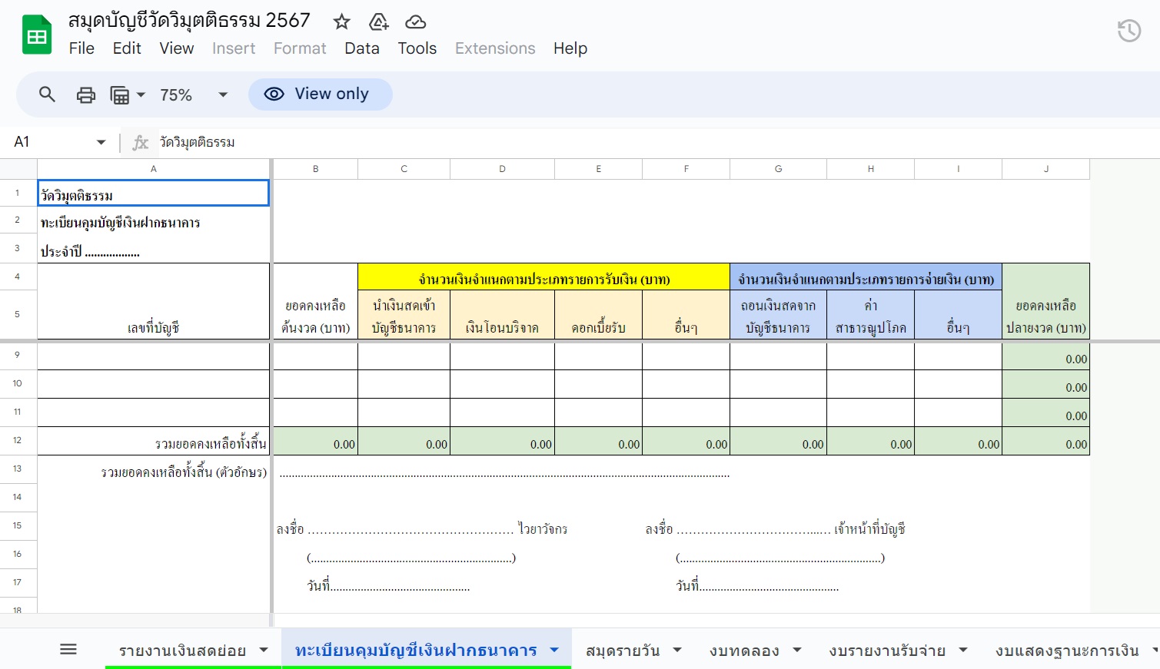This screenshot has height=669, width=1160.
Task: Show all sheets list hamburger icon
Action: [x=68, y=650]
